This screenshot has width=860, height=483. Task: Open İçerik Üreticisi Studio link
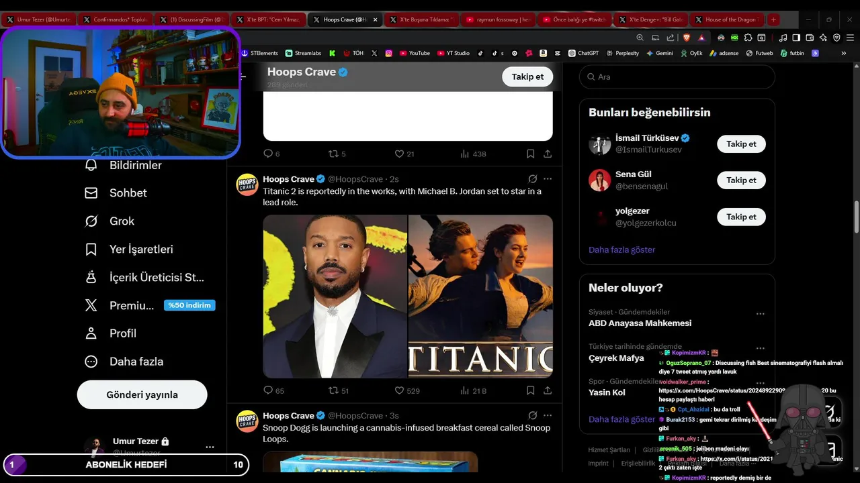pos(144,277)
